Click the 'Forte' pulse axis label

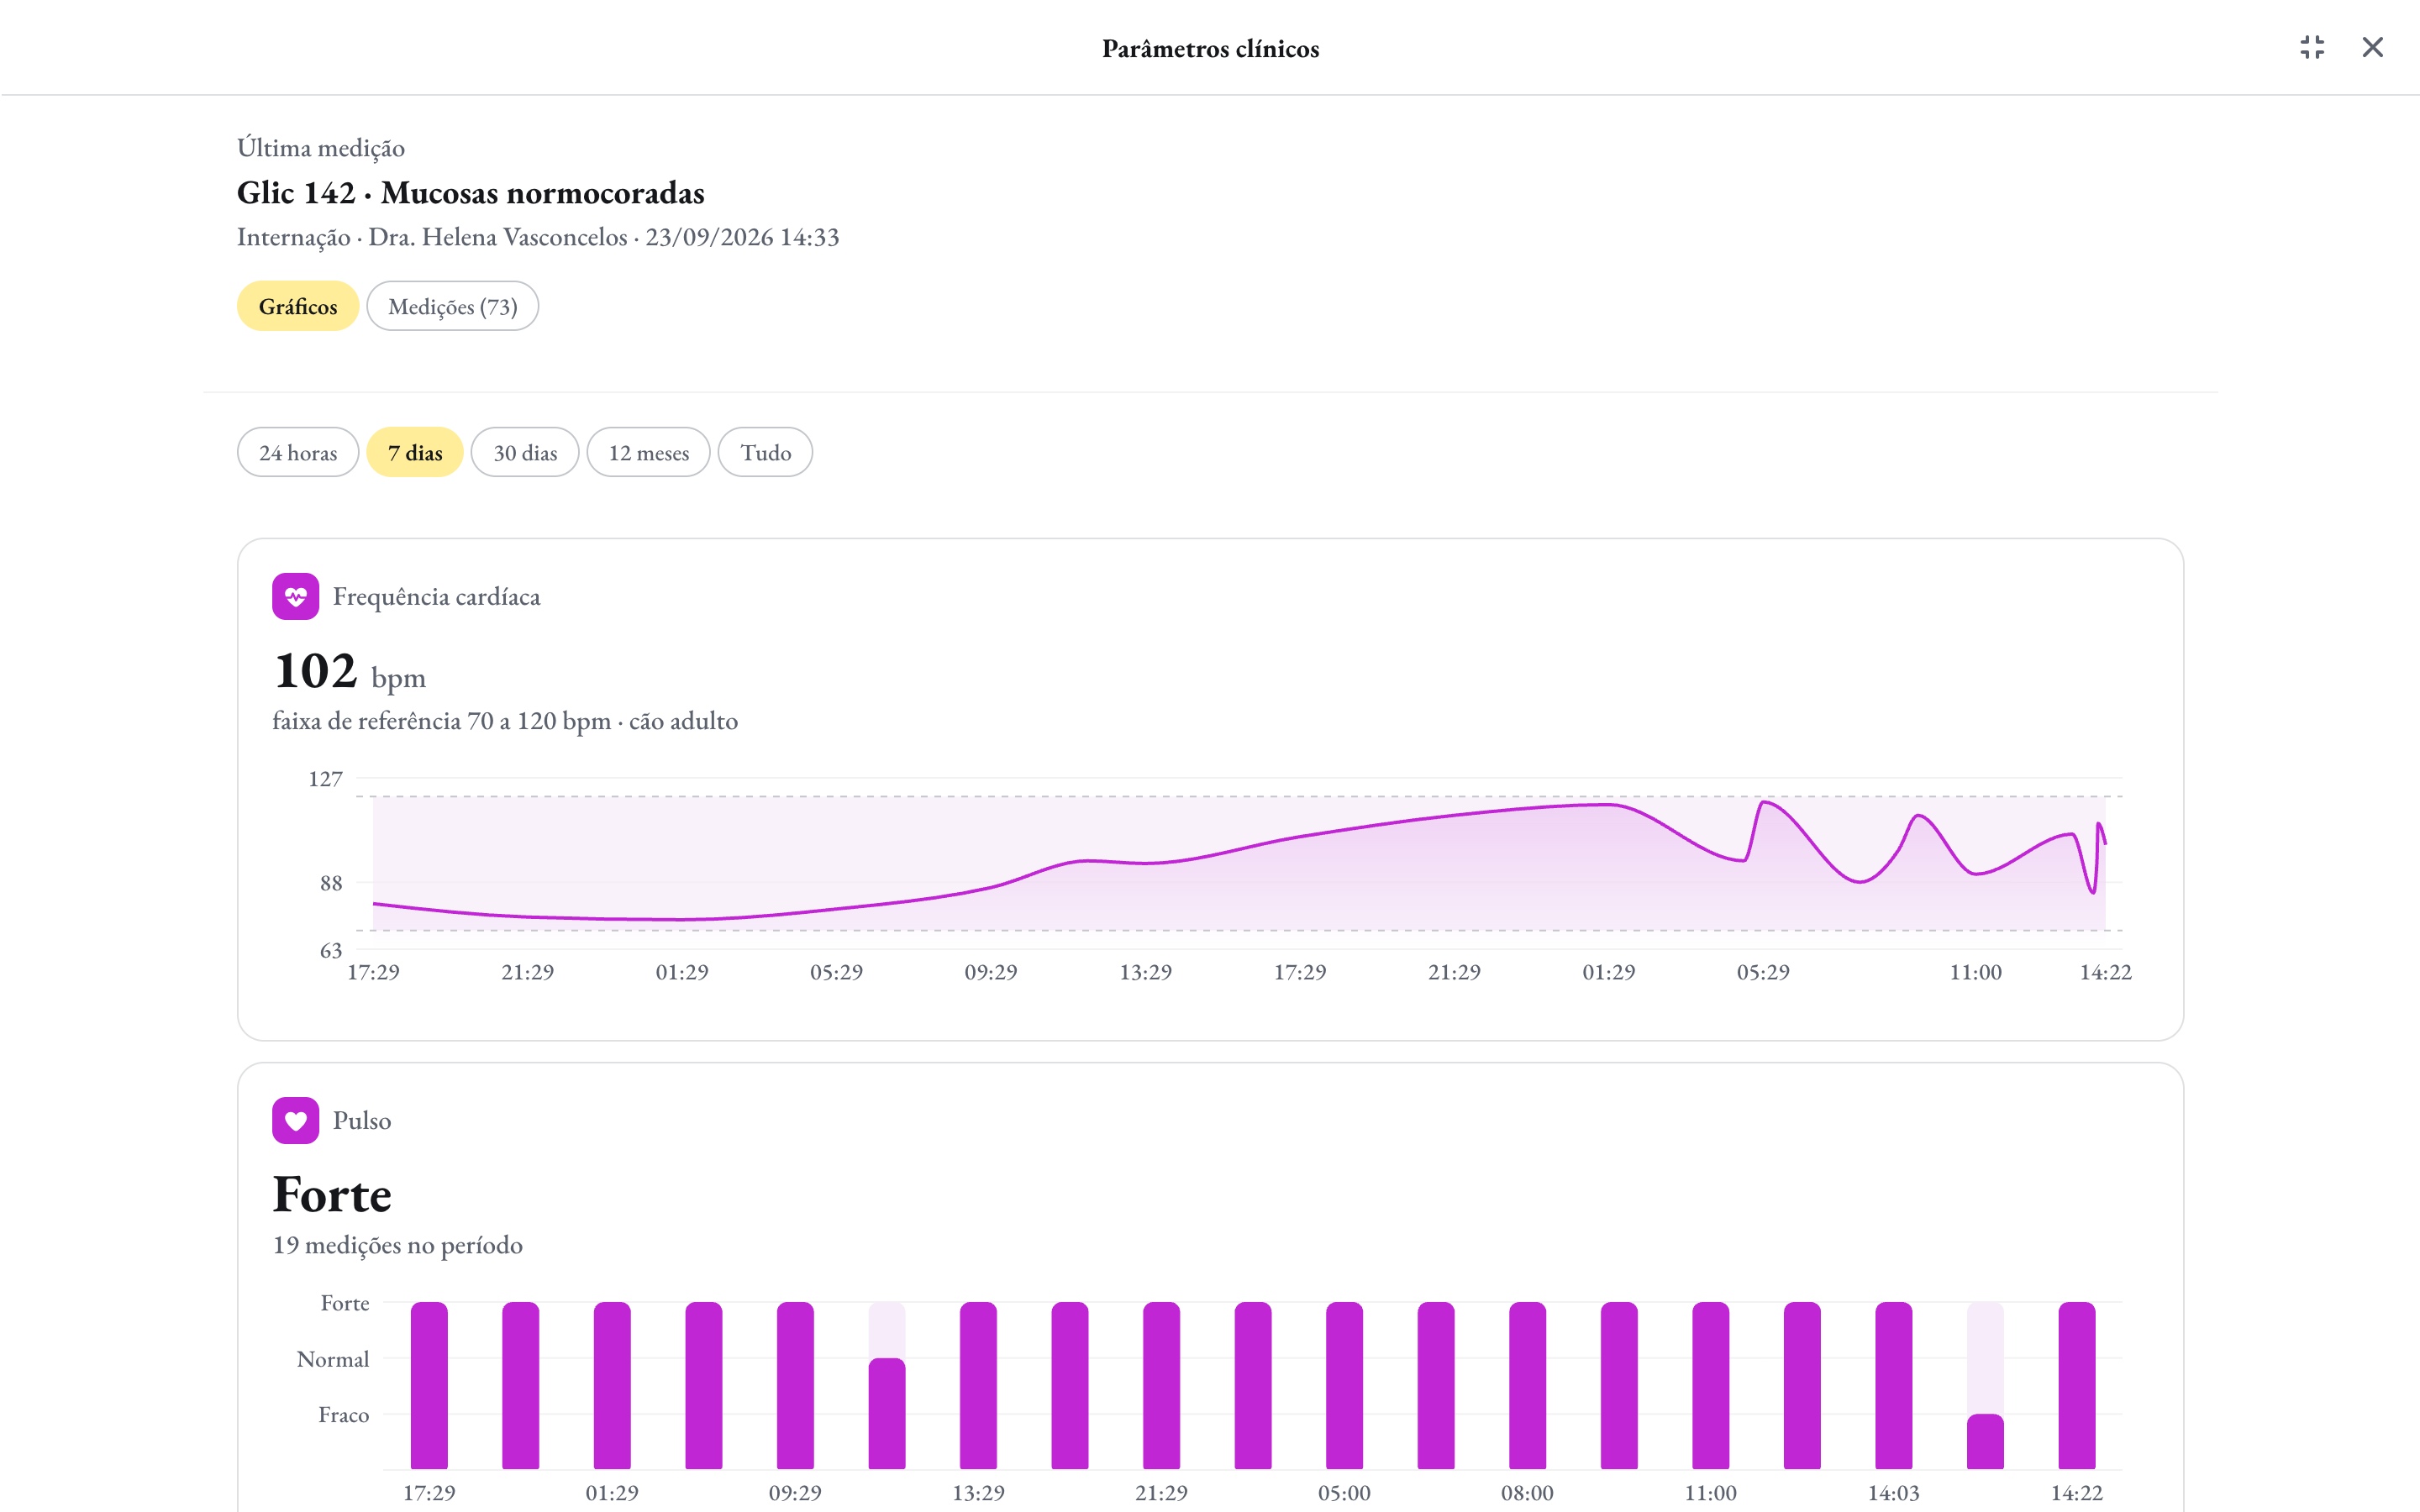(x=345, y=1303)
